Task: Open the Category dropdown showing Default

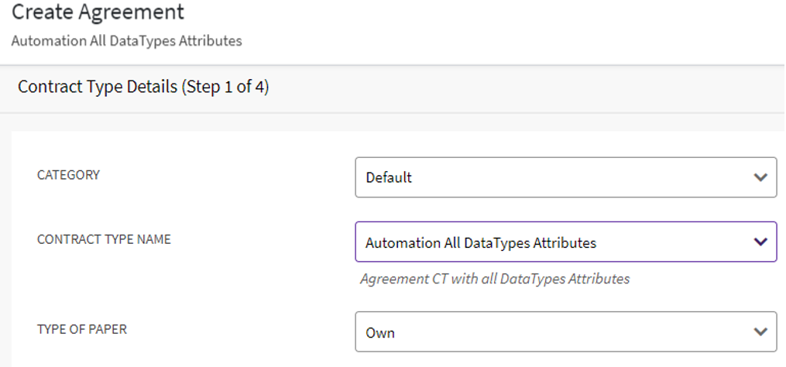Action: (x=565, y=177)
